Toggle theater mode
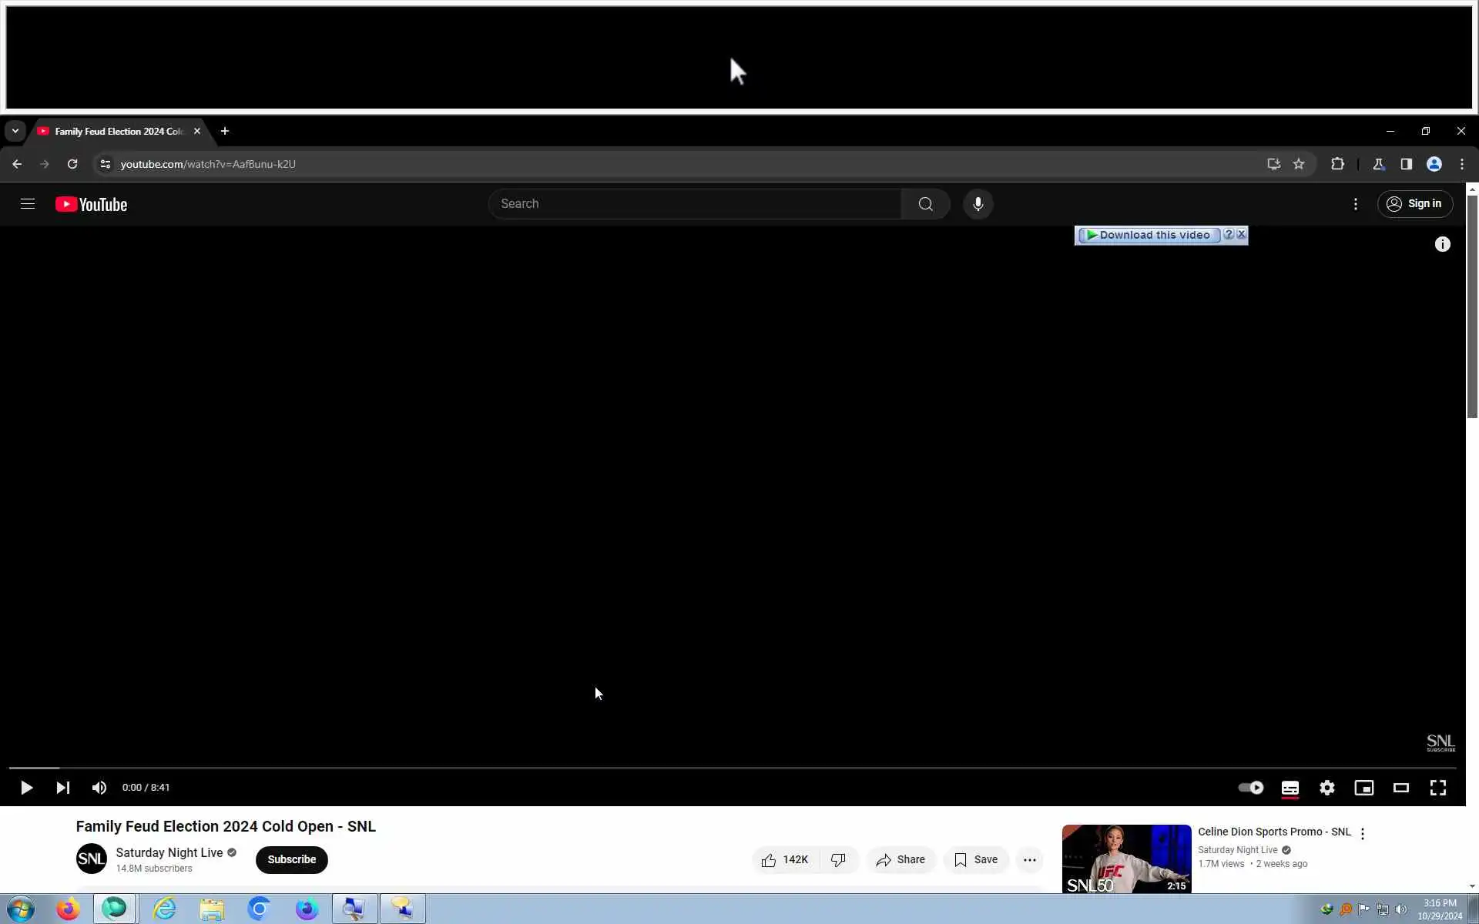 pyautogui.click(x=1401, y=788)
